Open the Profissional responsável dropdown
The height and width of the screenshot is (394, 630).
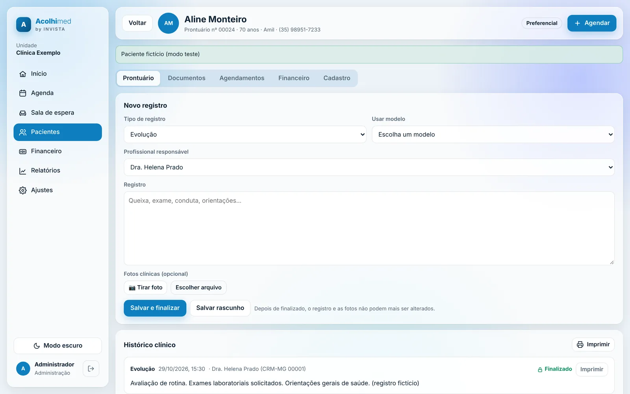pyautogui.click(x=369, y=167)
